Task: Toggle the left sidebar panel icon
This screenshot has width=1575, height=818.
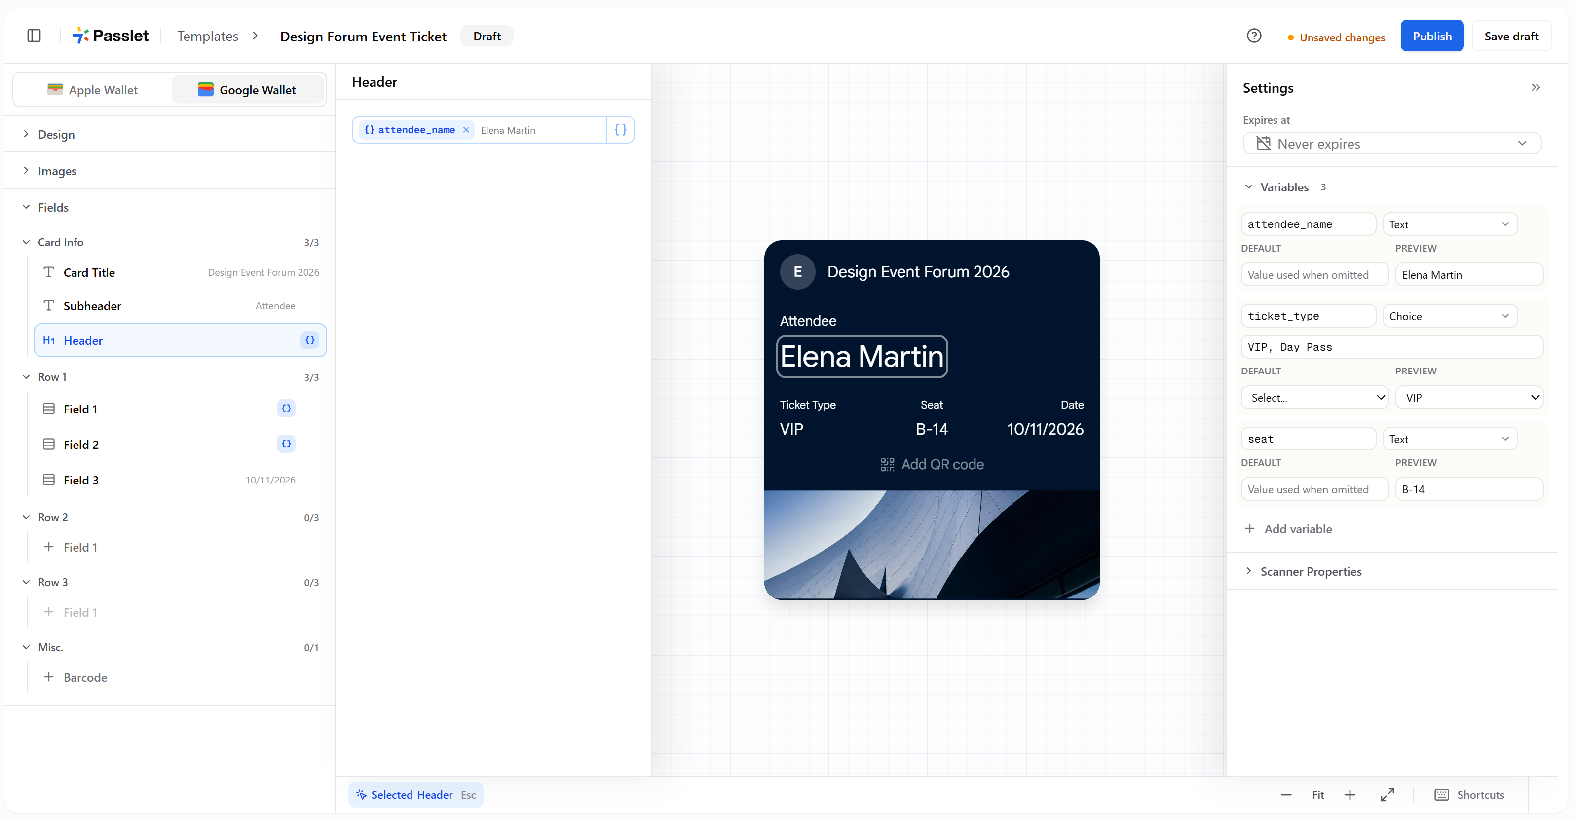Action: coord(34,36)
